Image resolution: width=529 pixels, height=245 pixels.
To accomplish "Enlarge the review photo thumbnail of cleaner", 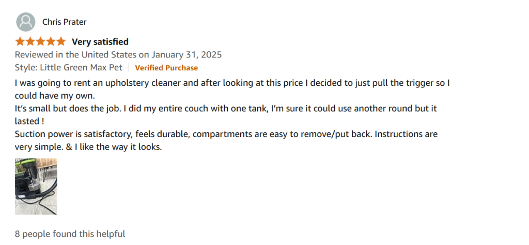I will coord(36,186).
